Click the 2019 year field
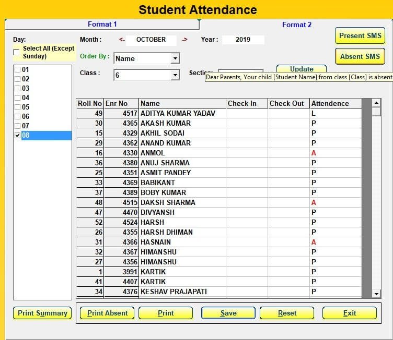The image size is (393, 340). 243,40
